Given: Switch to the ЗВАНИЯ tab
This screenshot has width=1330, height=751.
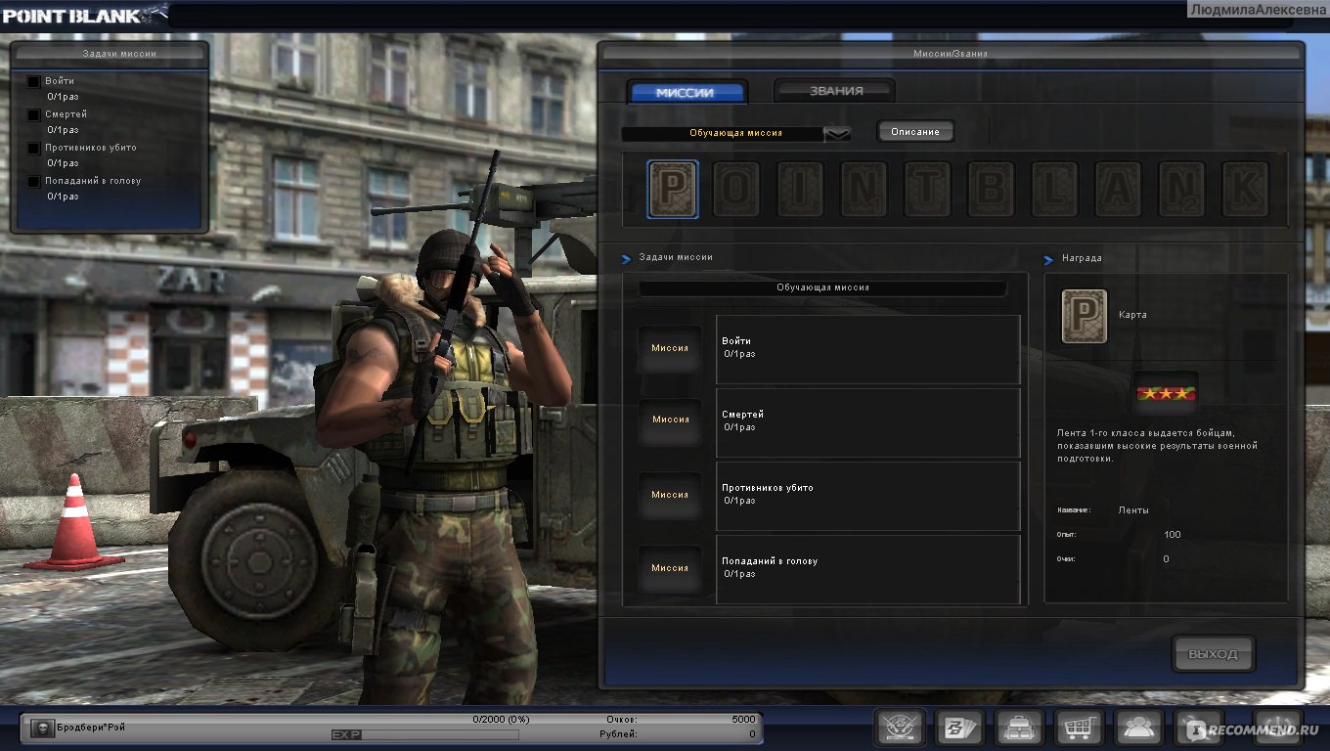Looking at the screenshot, I should point(835,91).
